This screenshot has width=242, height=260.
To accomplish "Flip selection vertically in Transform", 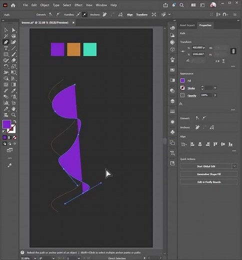I will click(x=223, y=61).
